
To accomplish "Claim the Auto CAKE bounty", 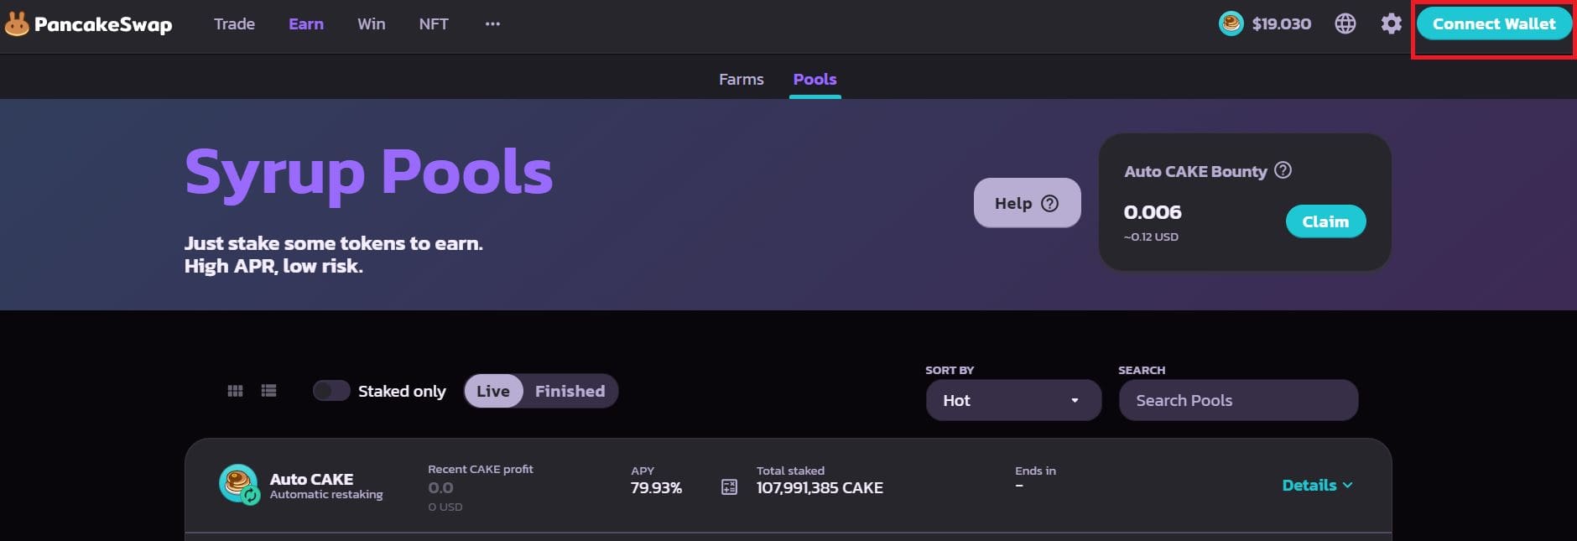I will (x=1325, y=221).
